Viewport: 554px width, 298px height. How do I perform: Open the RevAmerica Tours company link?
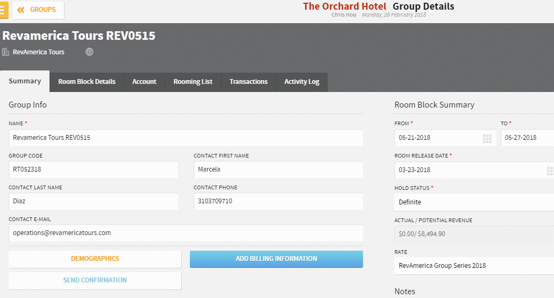tap(39, 52)
